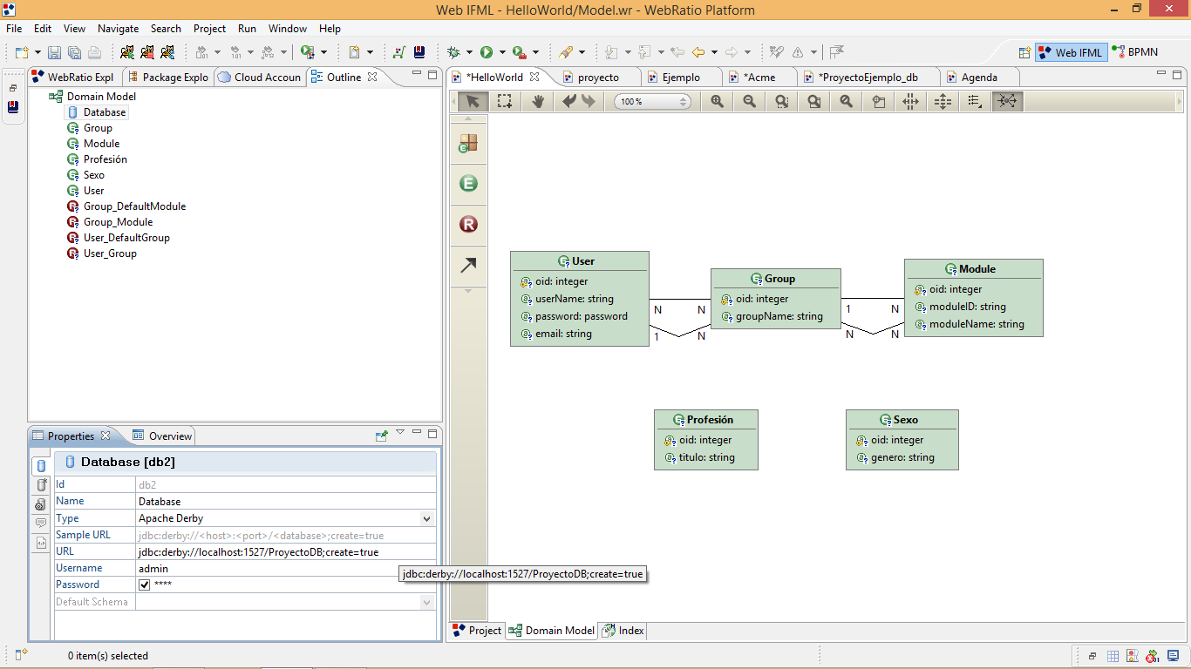Click the URL field in Properties
The width and height of the screenshot is (1191, 669).
[x=286, y=551]
